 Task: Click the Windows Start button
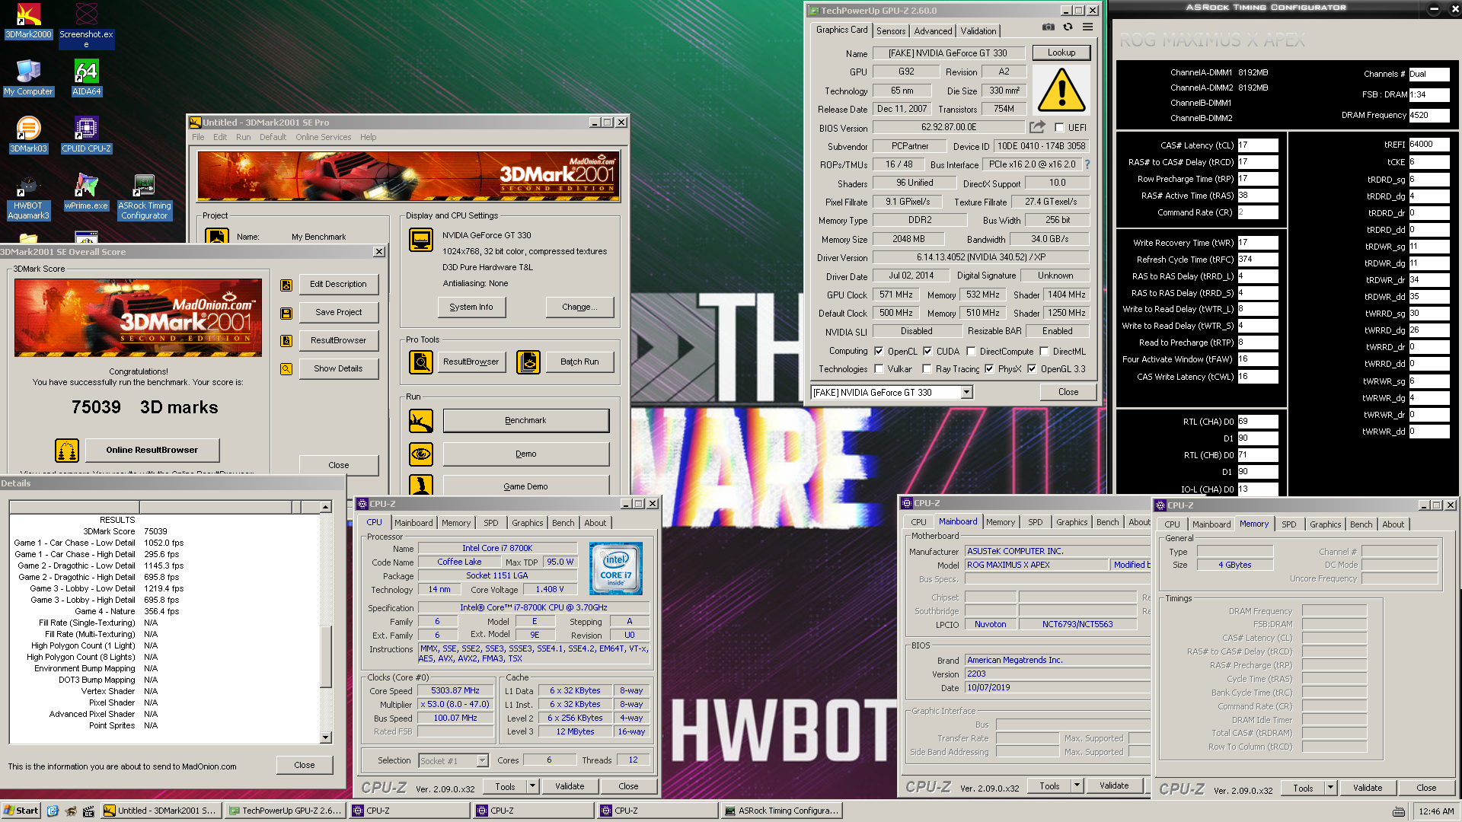click(x=21, y=811)
